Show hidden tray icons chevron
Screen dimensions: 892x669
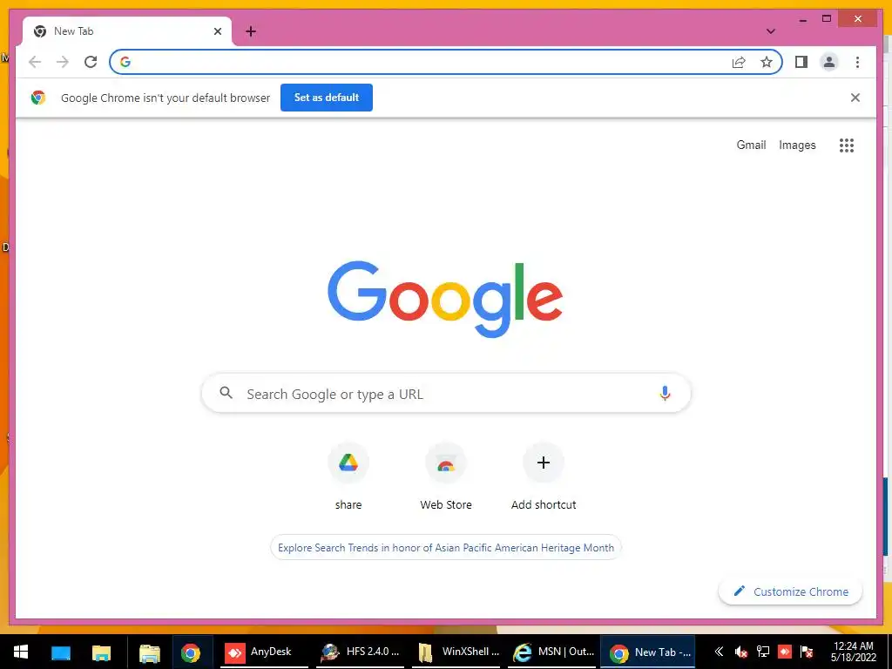719,652
